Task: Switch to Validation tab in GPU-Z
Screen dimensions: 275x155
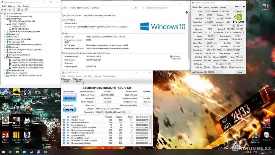Action: (223, 7)
